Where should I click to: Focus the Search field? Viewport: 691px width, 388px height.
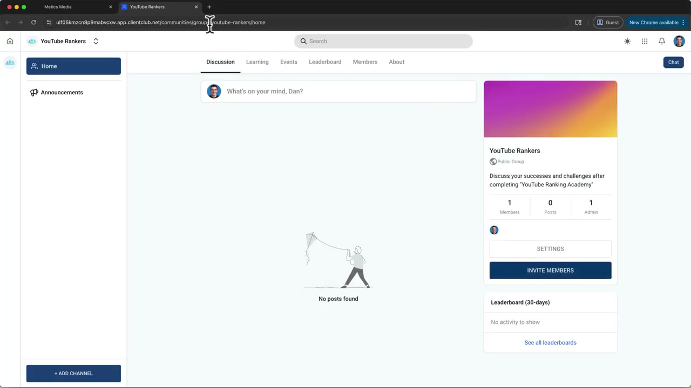pos(383,41)
